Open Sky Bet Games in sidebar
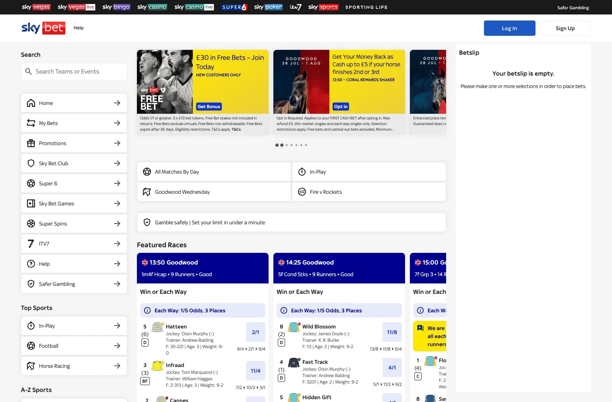This screenshot has height=402, width=612. pos(74,203)
